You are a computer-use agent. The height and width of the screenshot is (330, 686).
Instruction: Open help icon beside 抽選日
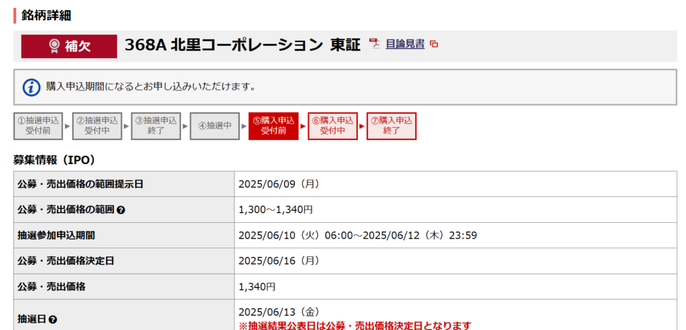(53, 319)
